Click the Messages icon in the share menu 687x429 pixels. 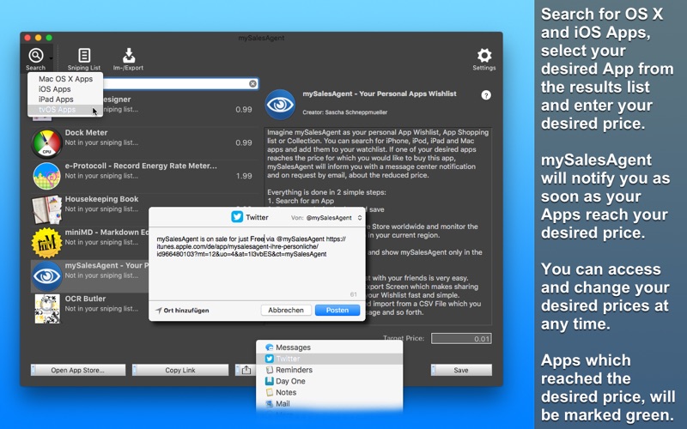(x=270, y=347)
